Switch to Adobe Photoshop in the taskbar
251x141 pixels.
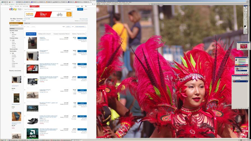click(77, 140)
